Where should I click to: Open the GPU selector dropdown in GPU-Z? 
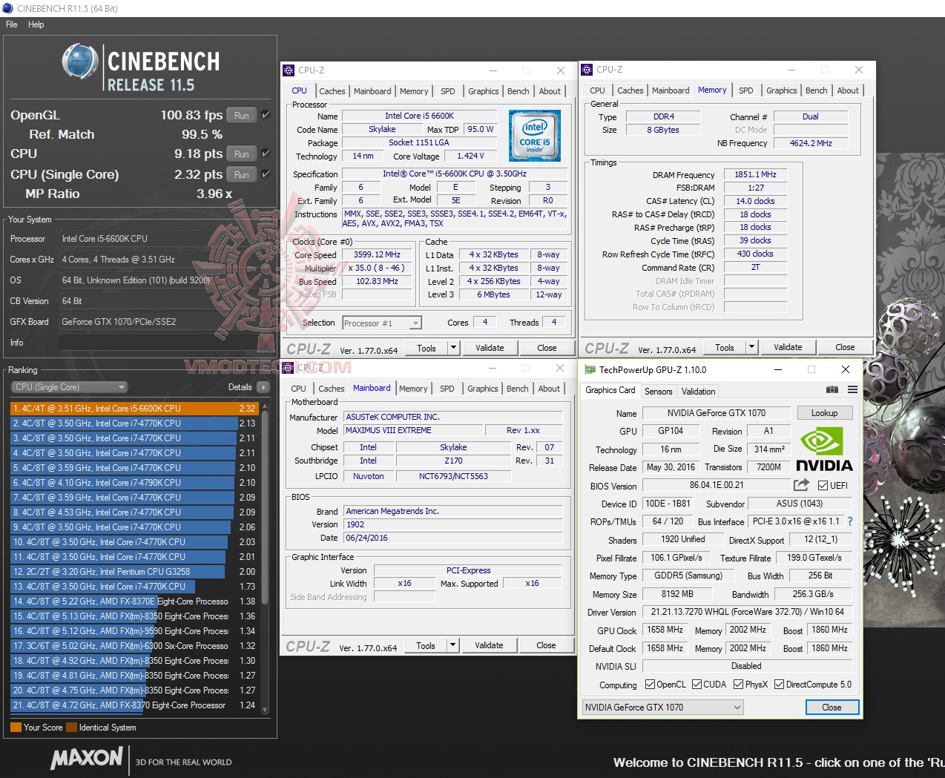[x=662, y=708]
